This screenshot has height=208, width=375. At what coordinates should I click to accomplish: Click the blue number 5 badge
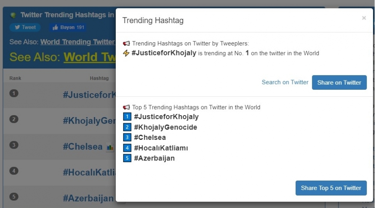127,158
